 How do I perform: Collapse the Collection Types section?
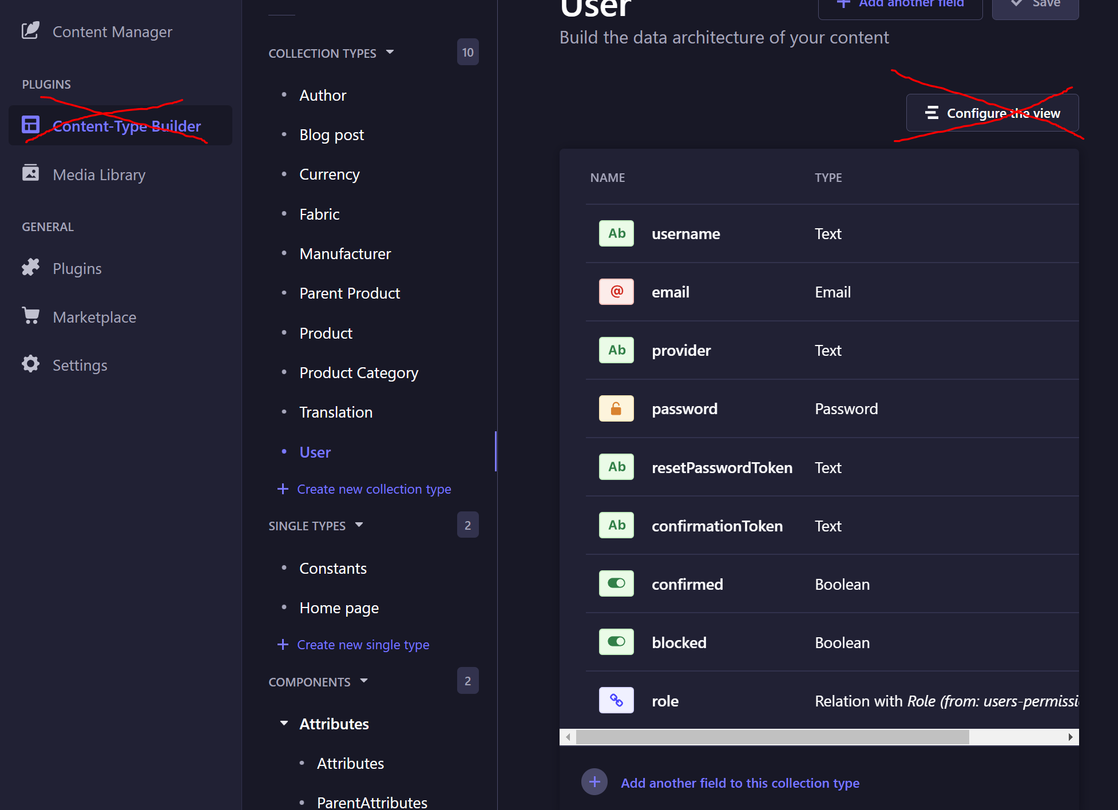coord(390,52)
